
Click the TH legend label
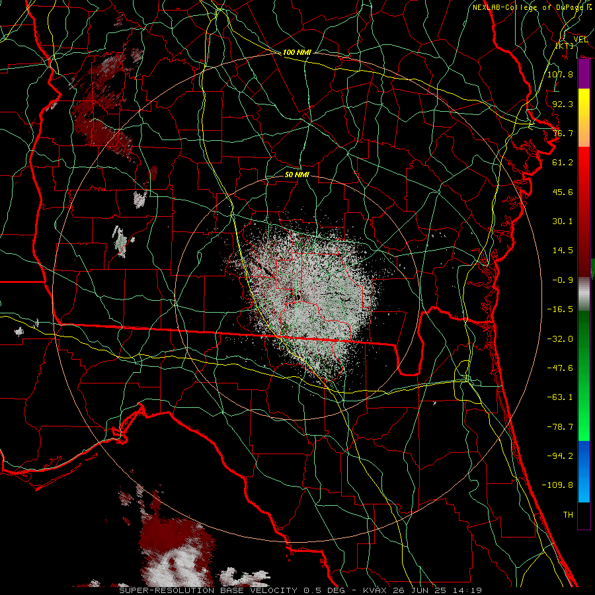click(x=568, y=515)
